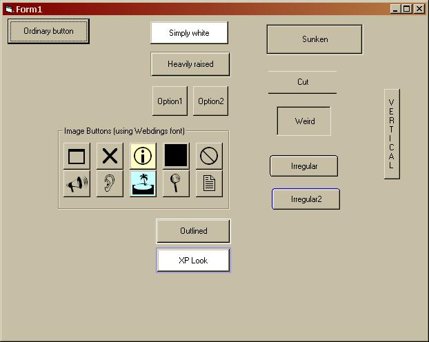Minimize the Form1 window

coord(395,9)
